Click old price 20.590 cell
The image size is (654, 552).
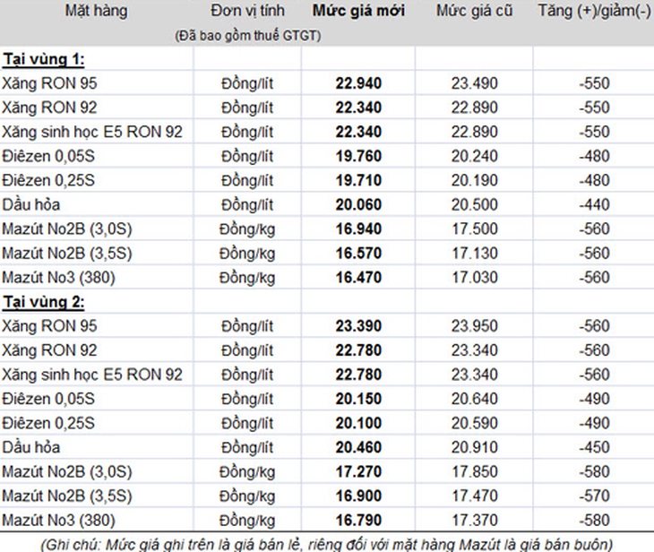pyautogui.click(x=474, y=423)
